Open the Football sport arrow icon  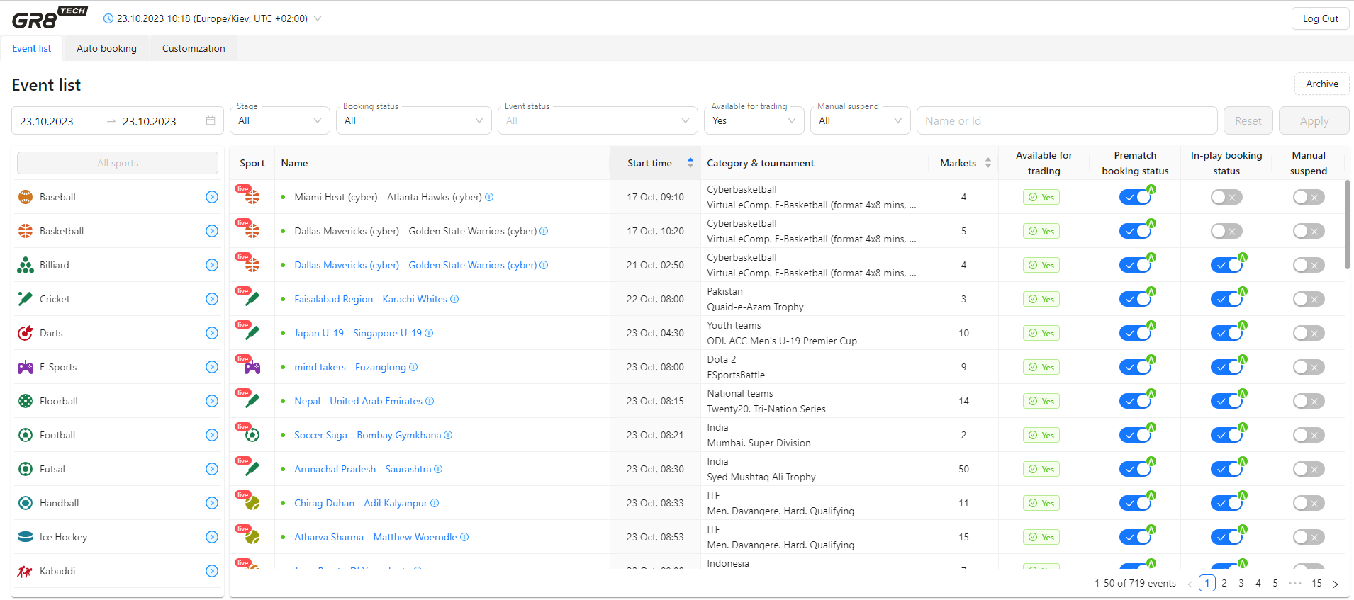click(x=212, y=435)
